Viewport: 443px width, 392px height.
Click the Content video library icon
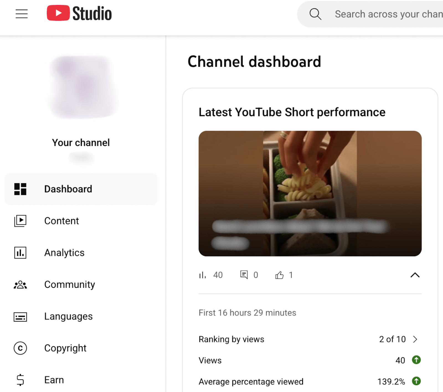(x=20, y=221)
